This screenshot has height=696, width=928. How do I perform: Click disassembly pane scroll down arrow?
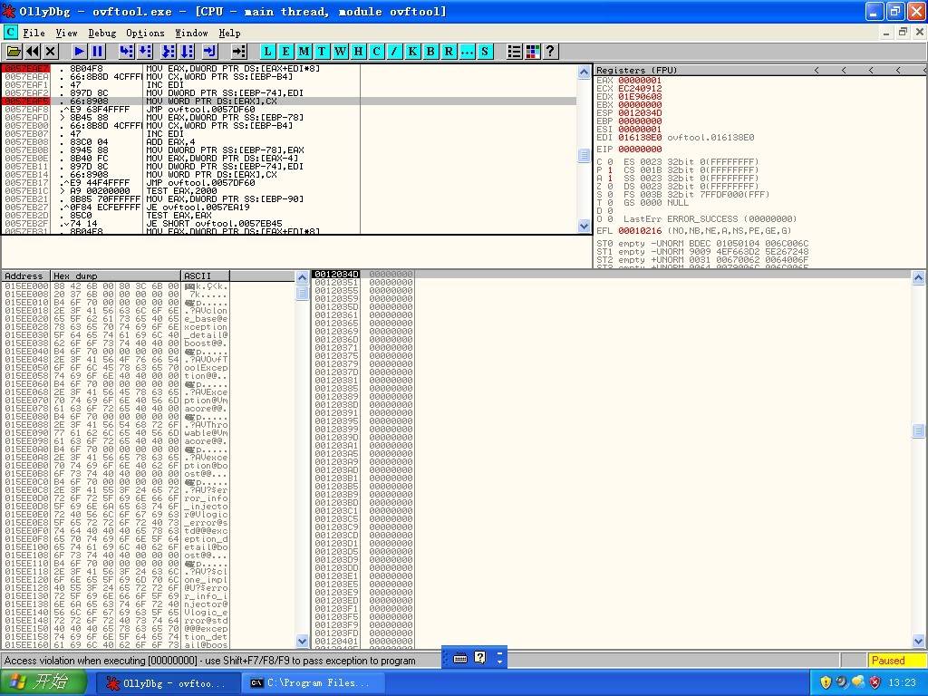click(x=585, y=226)
